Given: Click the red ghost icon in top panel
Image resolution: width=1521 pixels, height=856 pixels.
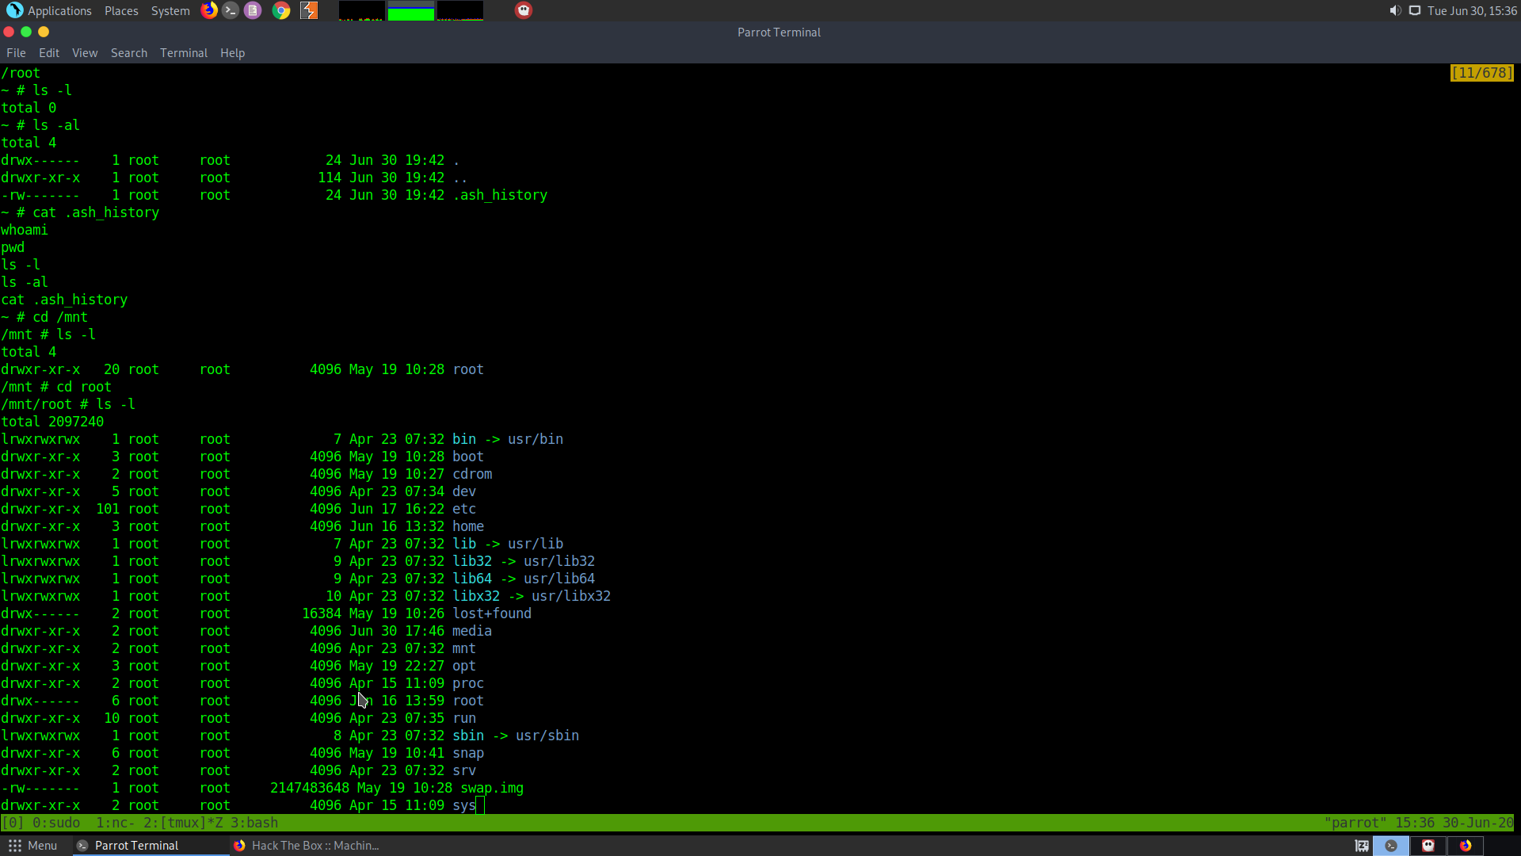Looking at the screenshot, I should click(524, 10).
